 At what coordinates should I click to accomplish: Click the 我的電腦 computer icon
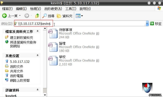click(x=7, y=75)
